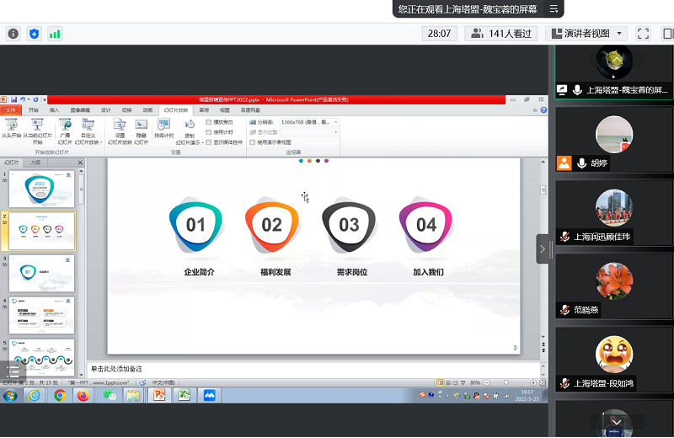
Task: Enter fullscreen with the brackets icon
Action: pyautogui.click(x=643, y=34)
